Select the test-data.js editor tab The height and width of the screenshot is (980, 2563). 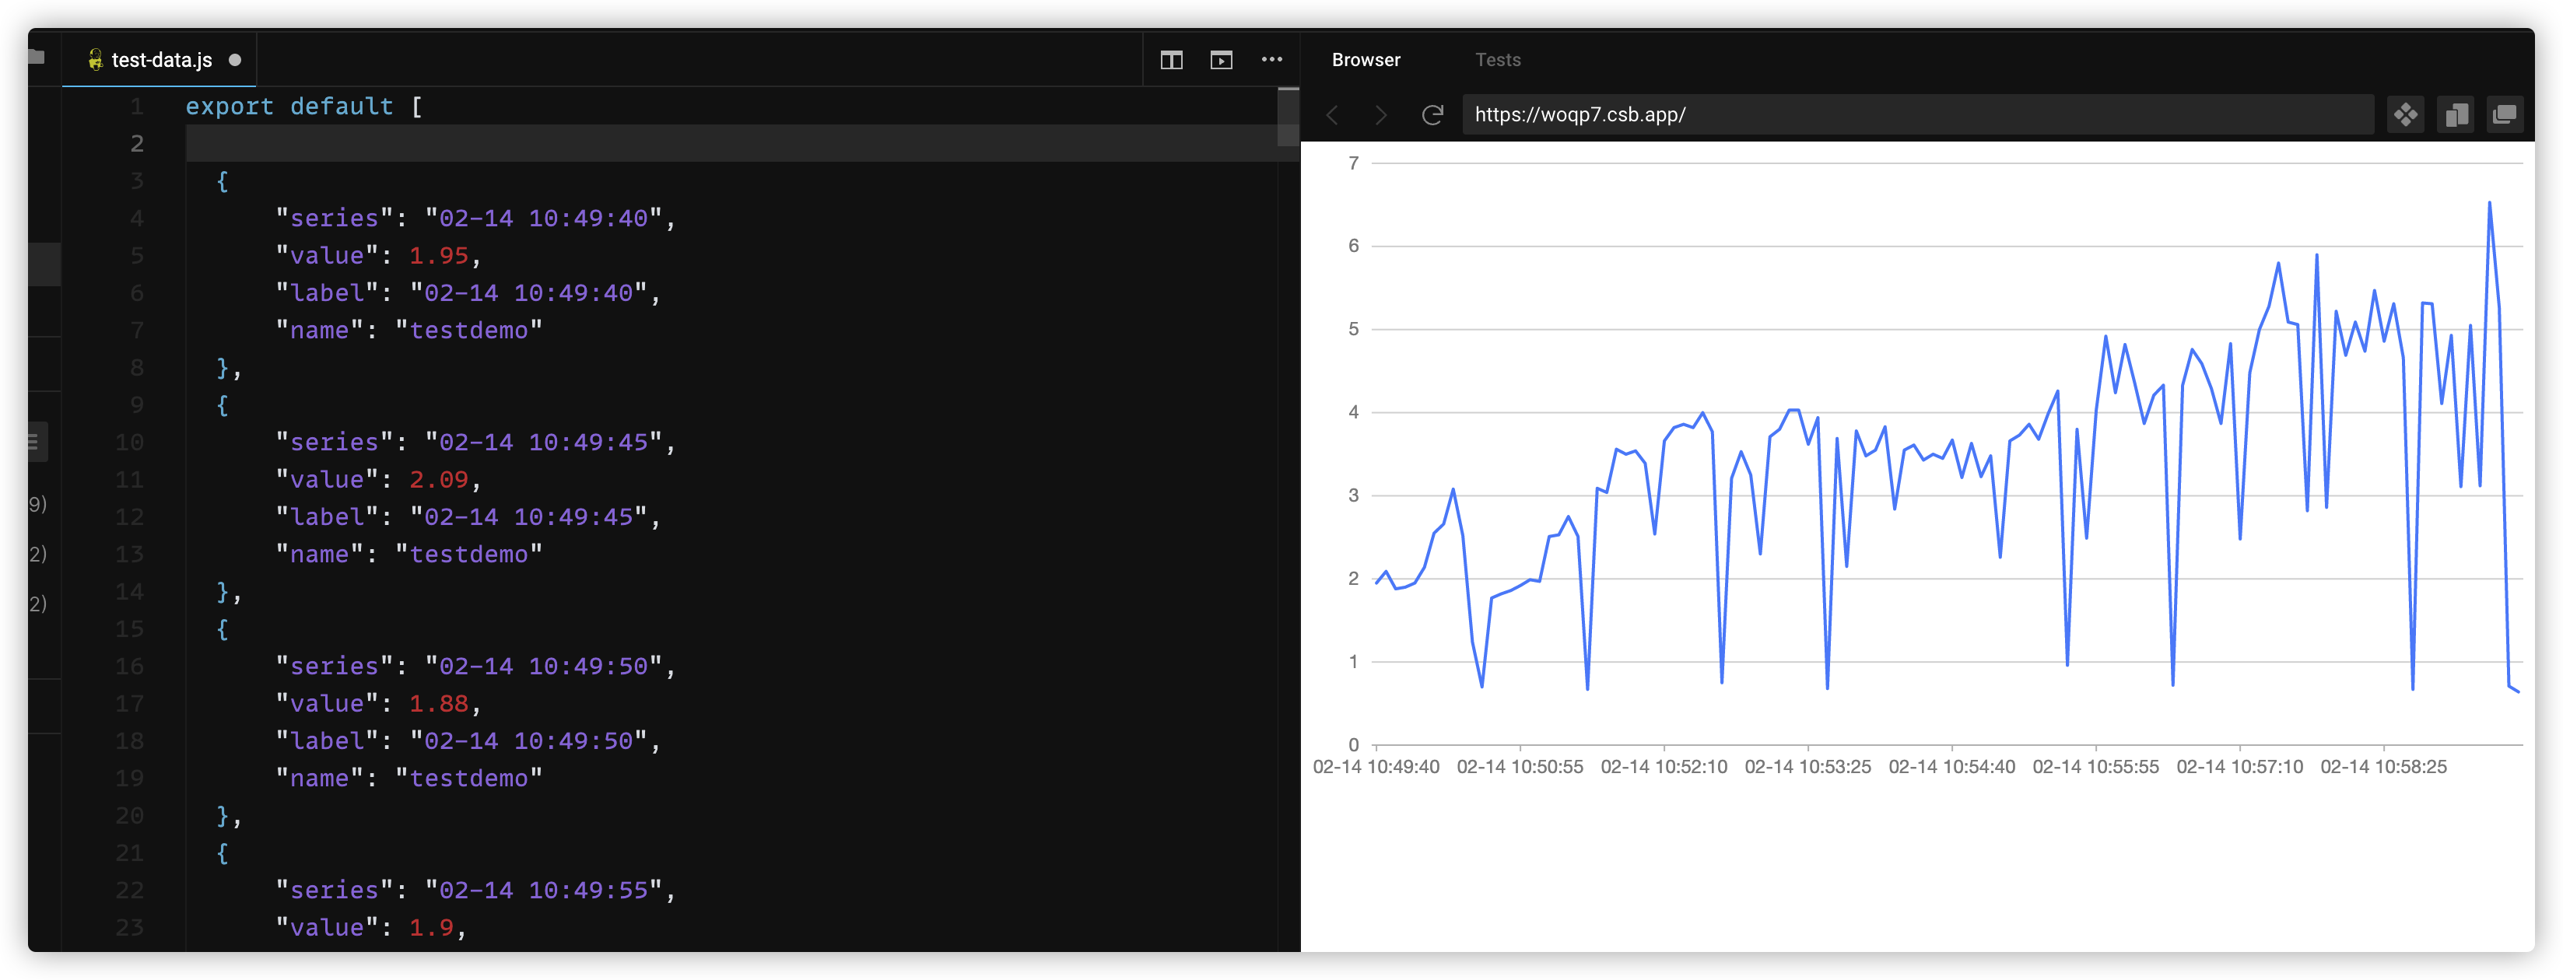(161, 61)
